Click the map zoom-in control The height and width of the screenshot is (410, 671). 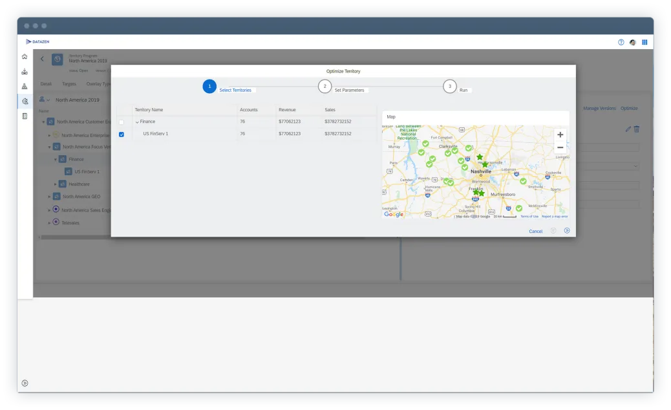click(x=560, y=135)
